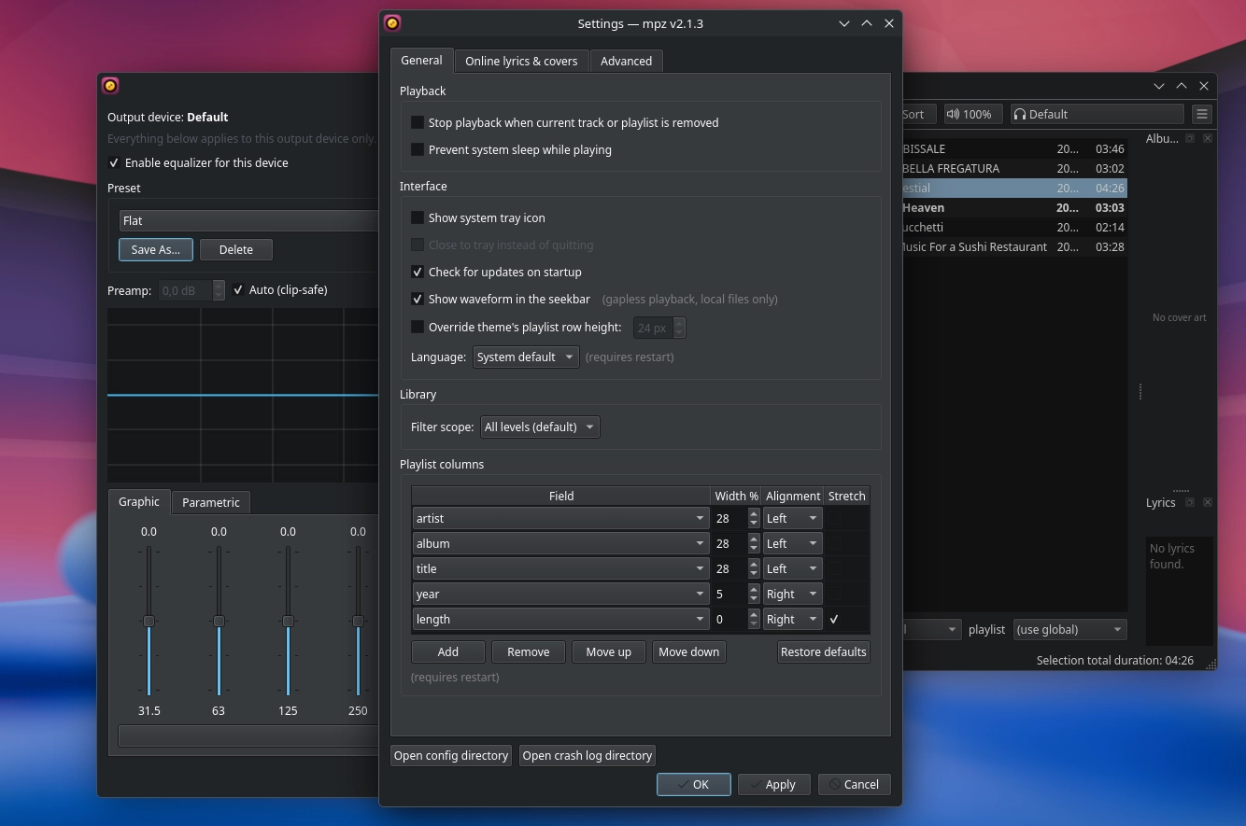Viewport: 1246px width, 826px height.
Task: Select the Parametric equalizer tab
Action: click(211, 502)
